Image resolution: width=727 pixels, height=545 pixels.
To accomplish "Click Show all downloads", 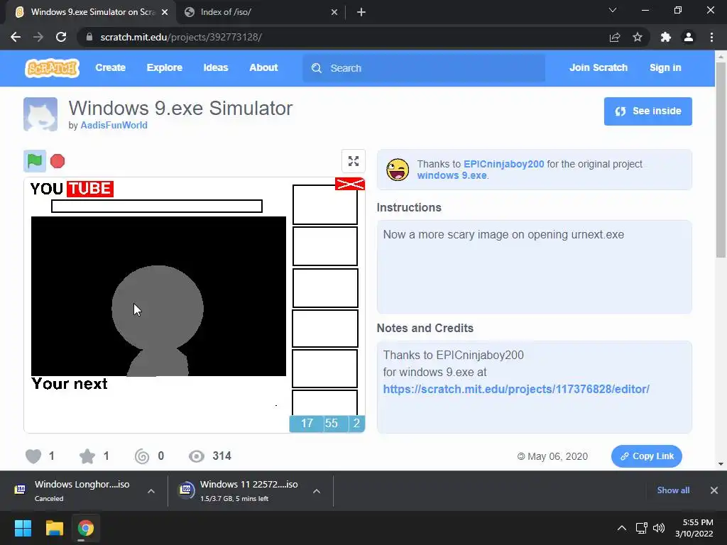I will [x=673, y=490].
